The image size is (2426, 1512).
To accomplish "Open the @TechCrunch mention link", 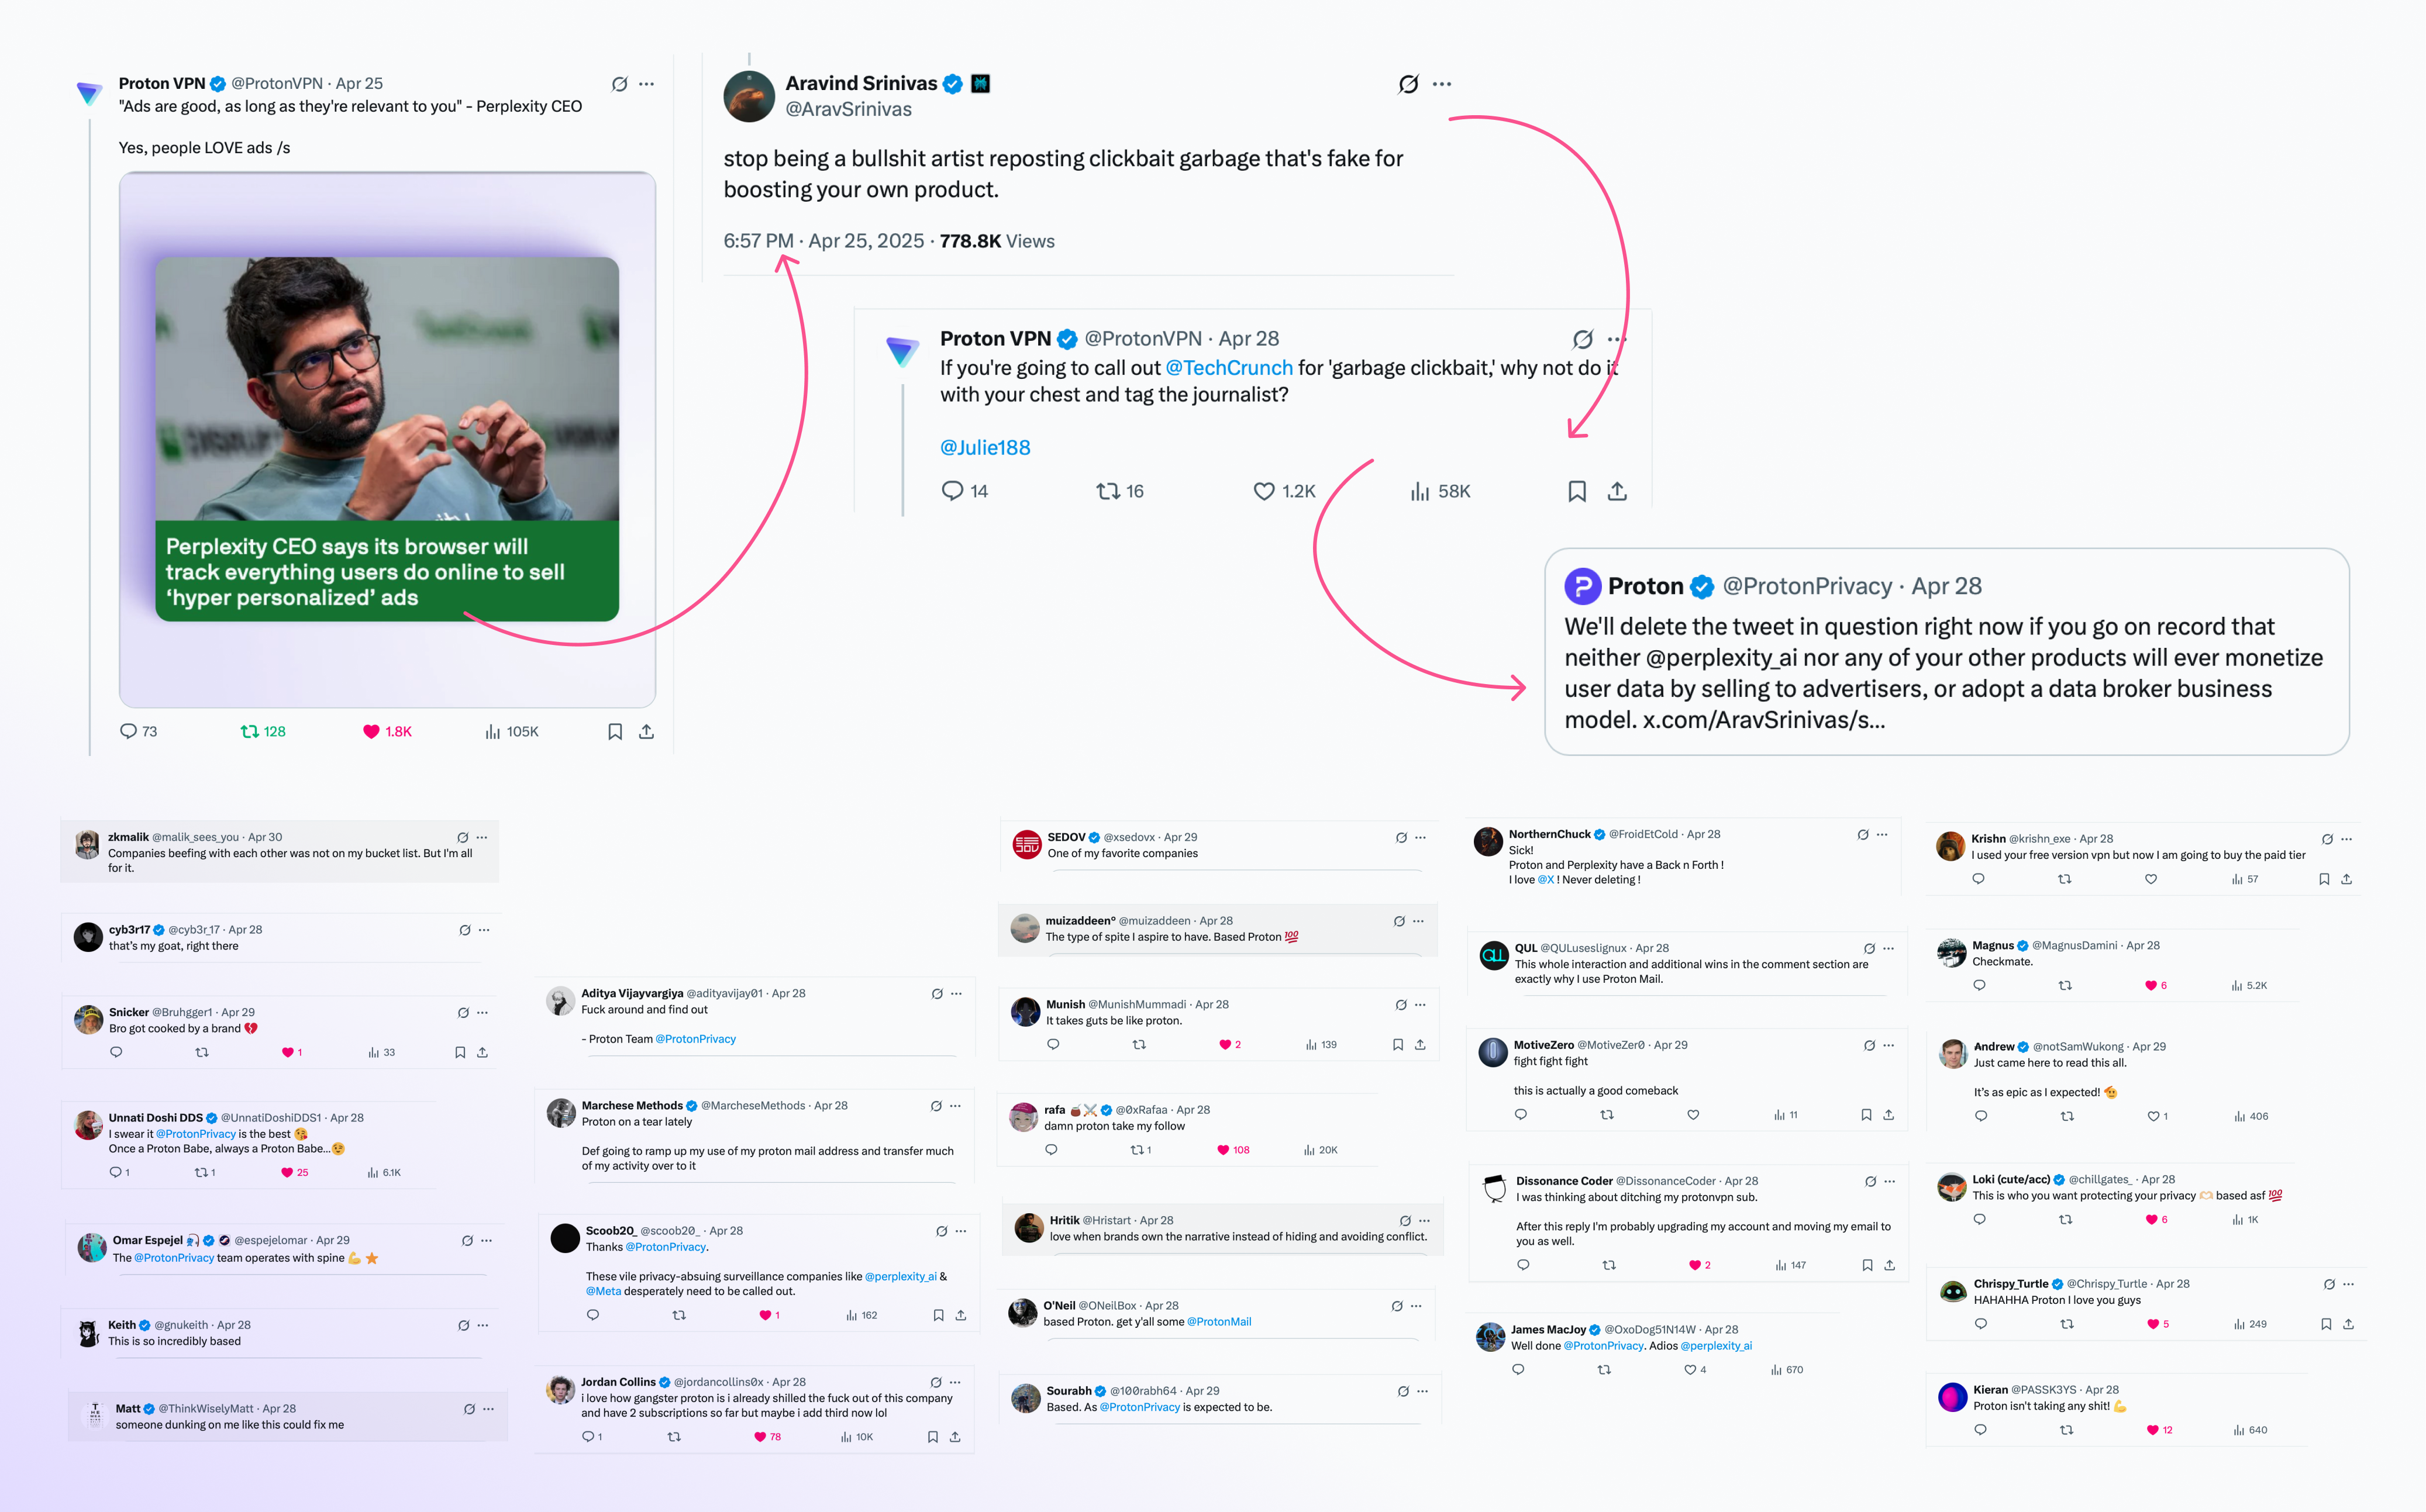I will pyautogui.click(x=1229, y=368).
